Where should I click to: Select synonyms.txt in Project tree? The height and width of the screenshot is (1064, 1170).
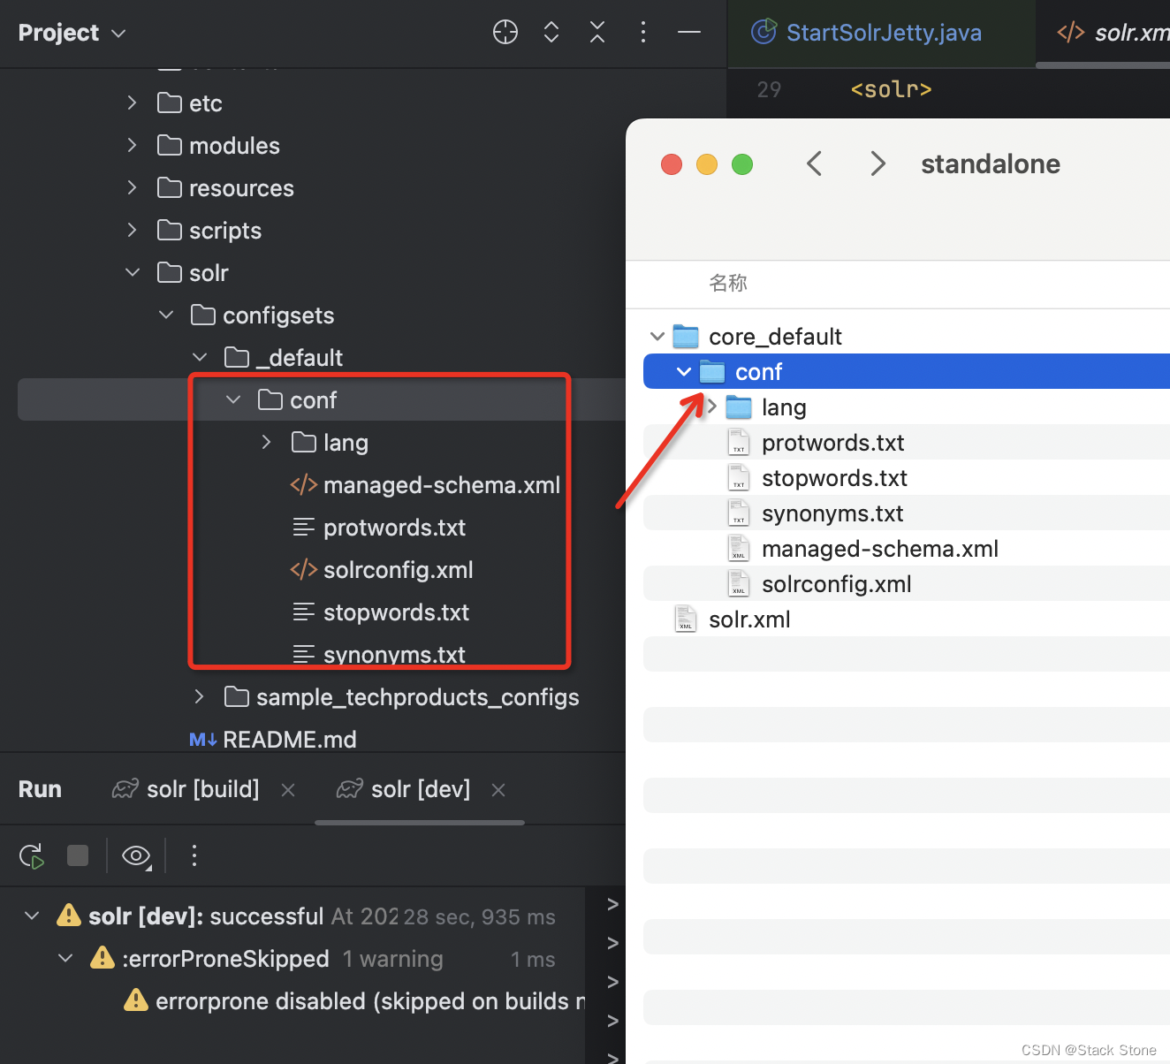point(394,655)
